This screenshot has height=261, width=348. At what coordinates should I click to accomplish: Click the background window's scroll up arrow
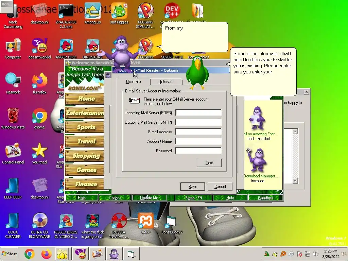tap(295, 132)
